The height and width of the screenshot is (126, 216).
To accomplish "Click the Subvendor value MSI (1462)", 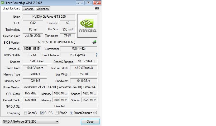I will 79,49.
